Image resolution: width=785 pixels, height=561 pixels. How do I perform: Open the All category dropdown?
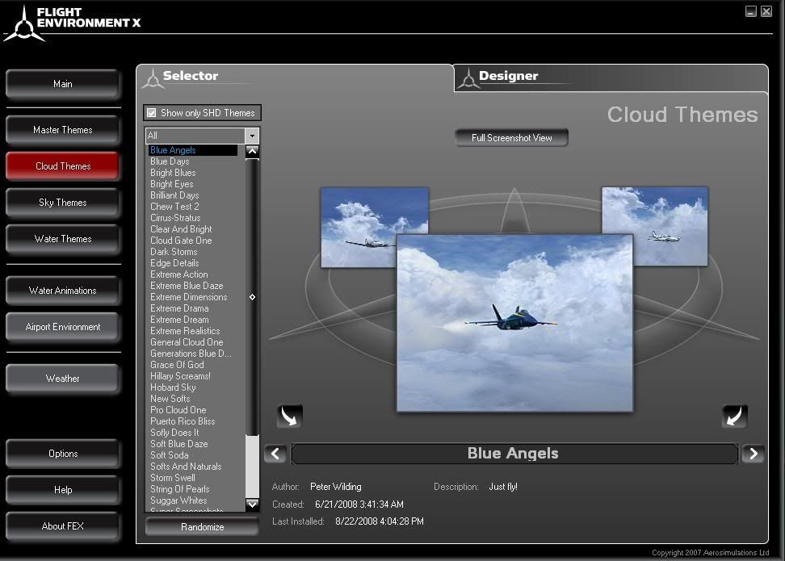point(252,136)
